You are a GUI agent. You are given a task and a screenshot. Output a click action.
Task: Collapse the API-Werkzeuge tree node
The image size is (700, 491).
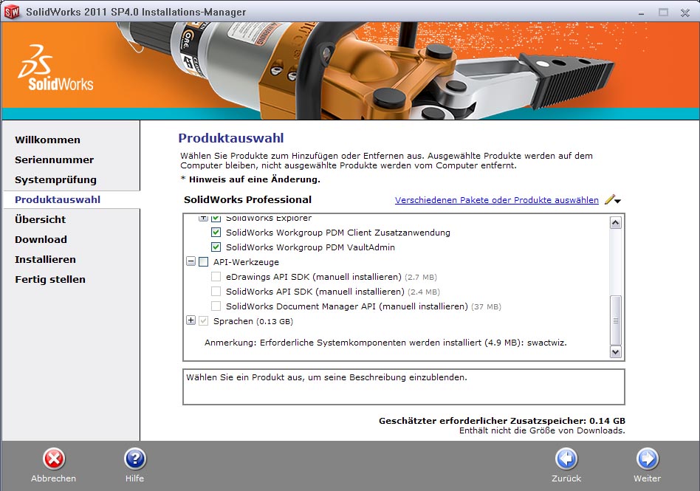(x=191, y=261)
